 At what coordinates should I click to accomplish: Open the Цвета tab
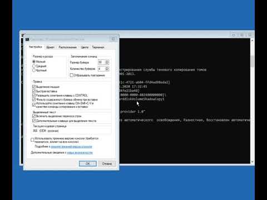point(85,47)
